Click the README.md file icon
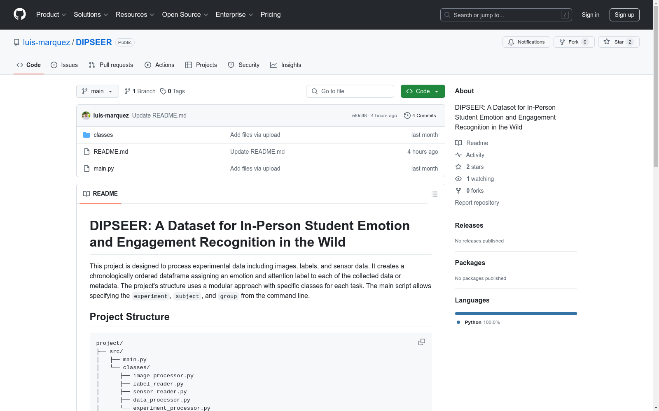The width and height of the screenshot is (659, 411). point(86,152)
